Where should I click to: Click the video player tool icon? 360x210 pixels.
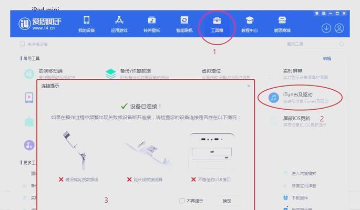coord(29,98)
